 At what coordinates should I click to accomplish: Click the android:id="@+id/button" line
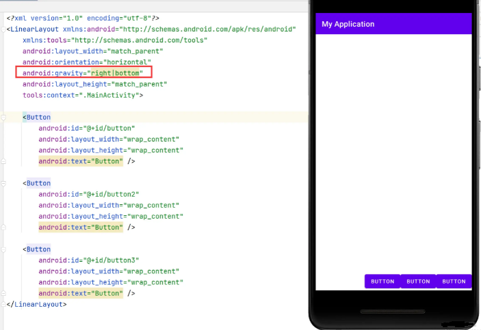pyautogui.click(x=86, y=128)
